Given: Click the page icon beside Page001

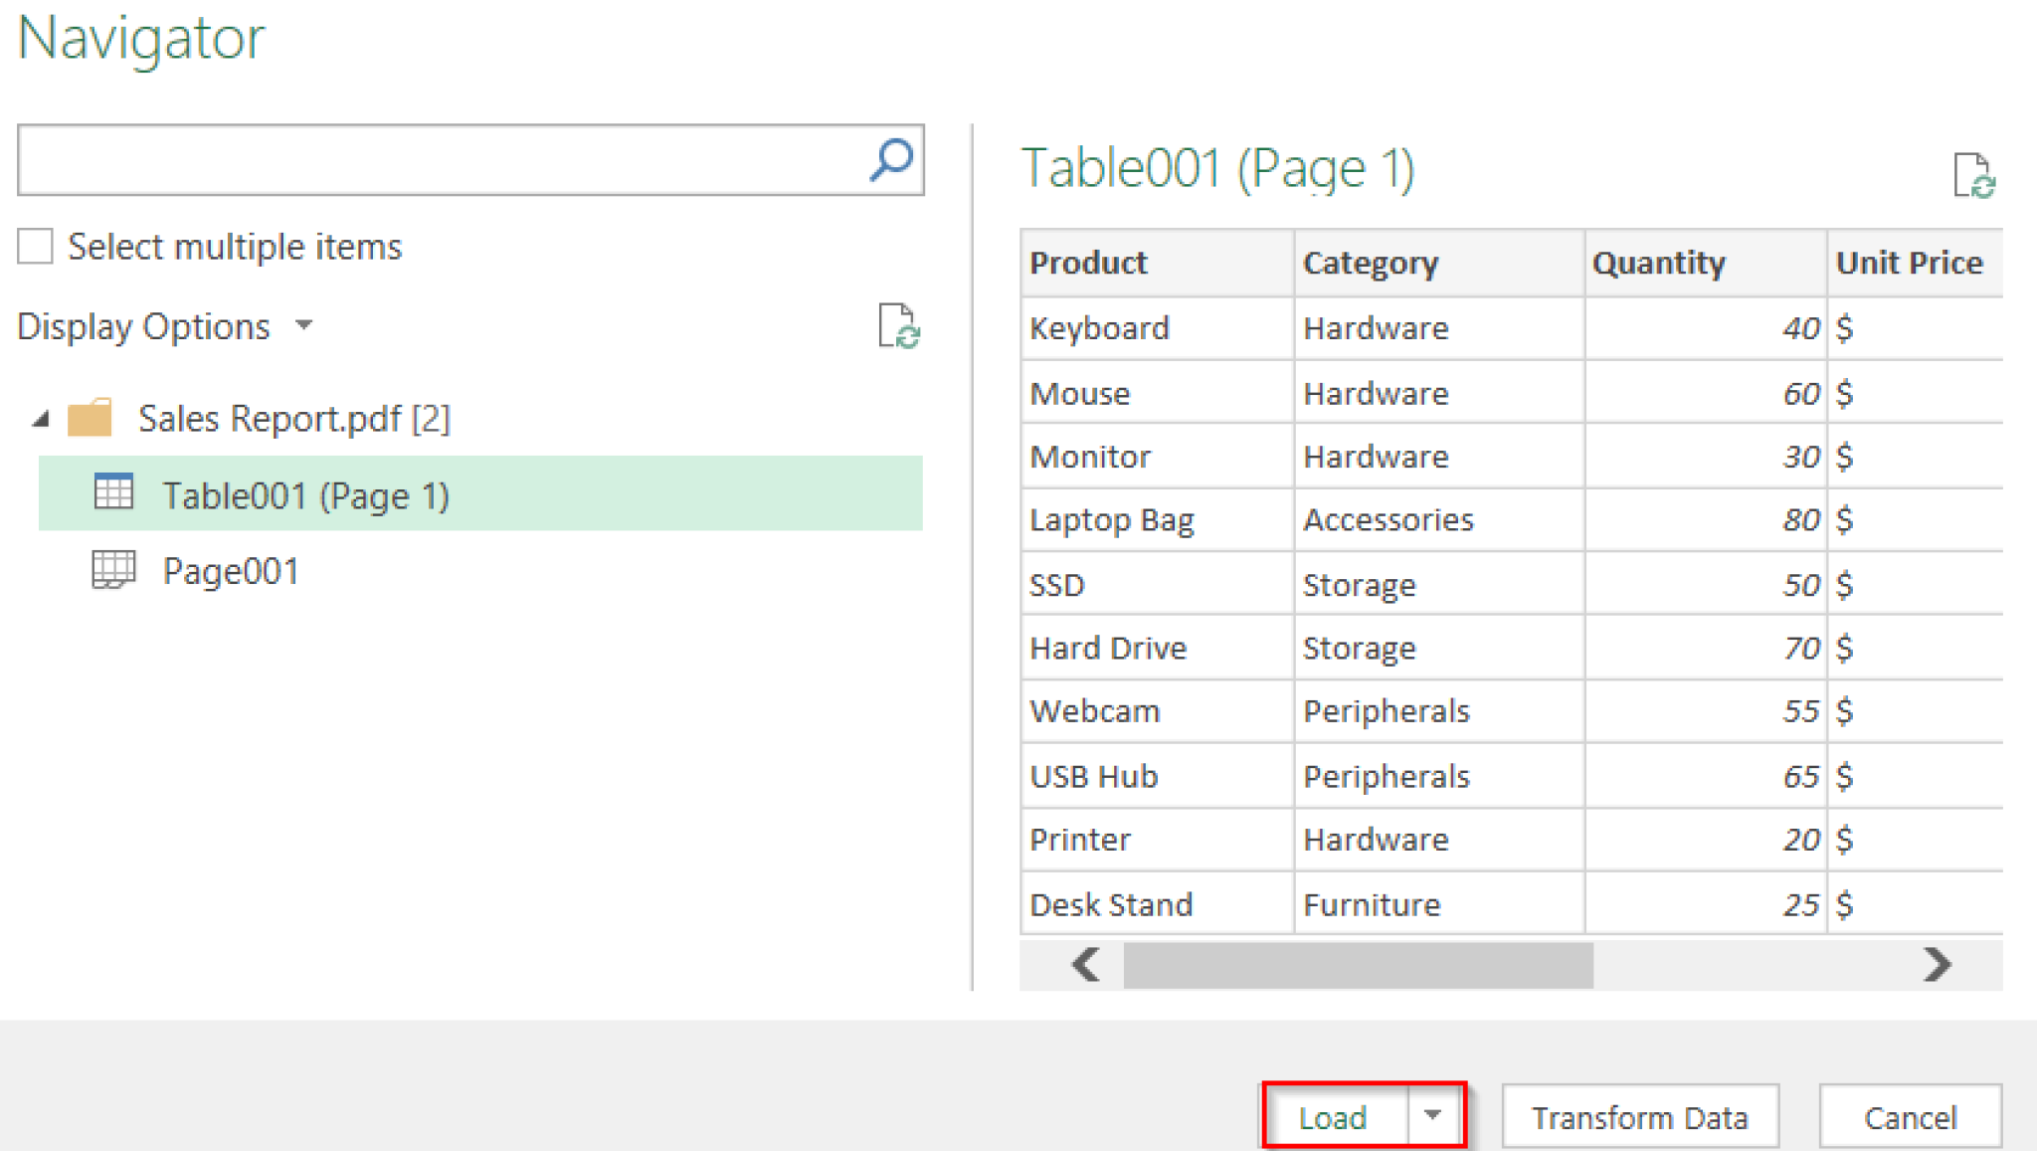Looking at the screenshot, I should tap(112, 569).
